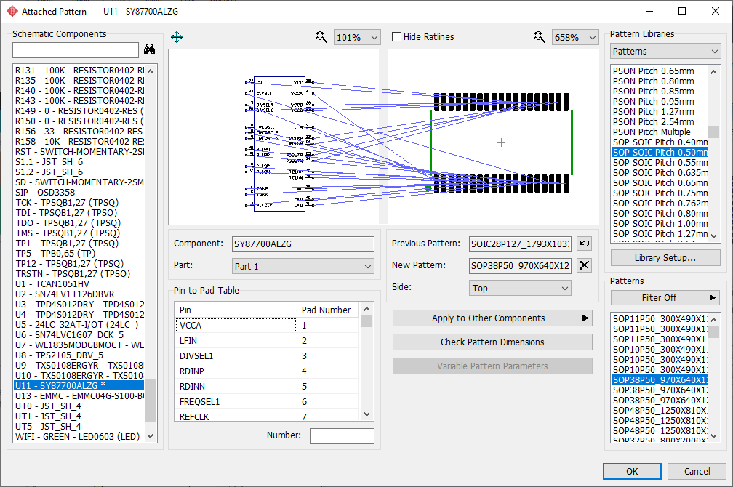Select U11 - SY87700ALZG in components list

79,385
